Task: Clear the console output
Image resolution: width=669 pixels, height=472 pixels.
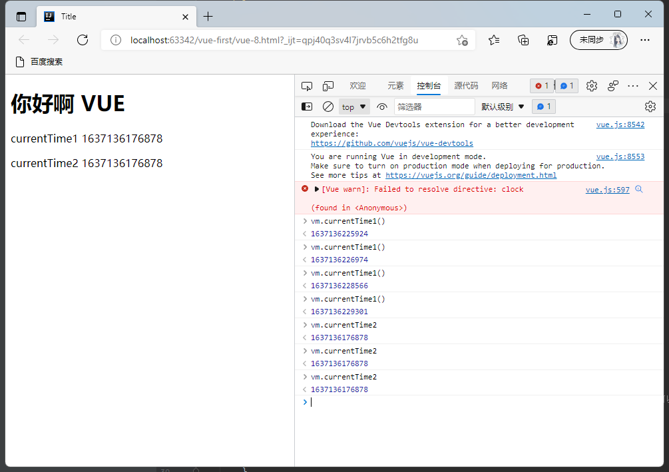Action: pos(328,107)
